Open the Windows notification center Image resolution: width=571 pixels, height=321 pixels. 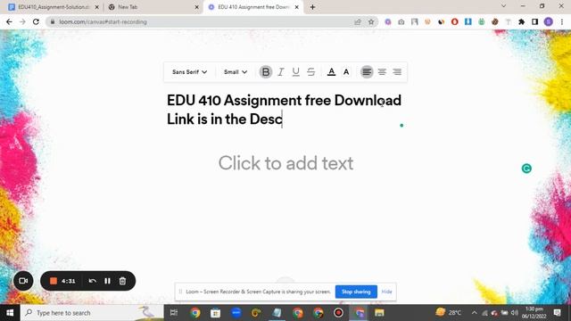557,313
